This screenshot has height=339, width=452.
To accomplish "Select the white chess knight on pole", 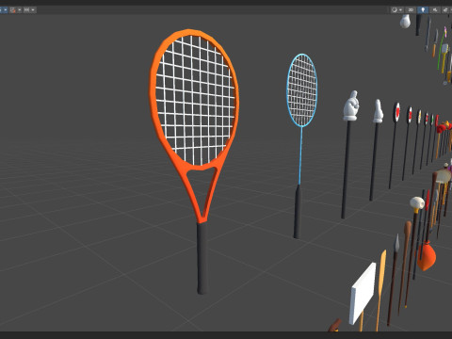I will pyautogui.click(x=351, y=106).
